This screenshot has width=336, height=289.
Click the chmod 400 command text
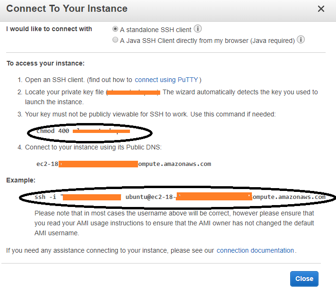[x=83, y=131]
